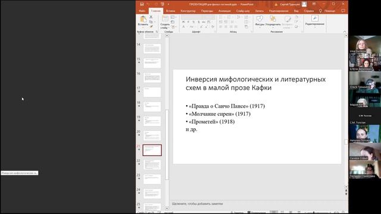Customize quick access toolbar dropdown arrow
This screenshot has width=381, height=214.
pyautogui.click(x=168, y=4)
